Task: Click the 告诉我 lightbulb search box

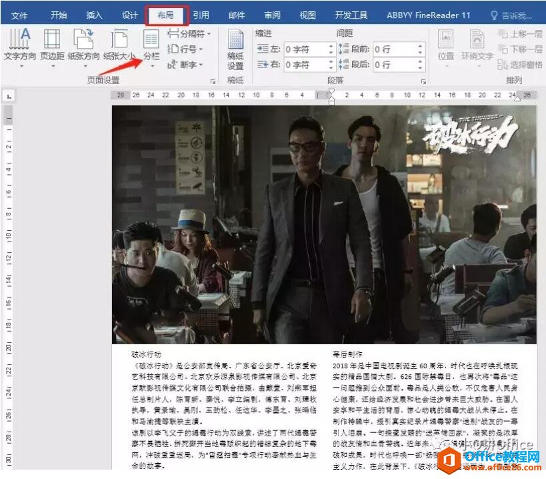Action: pos(511,15)
